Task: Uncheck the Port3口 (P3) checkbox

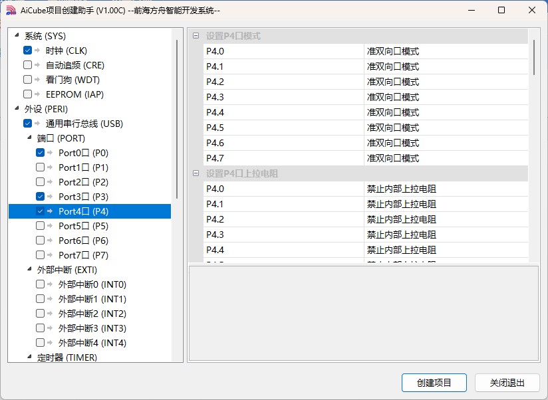Action: coord(40,197)
